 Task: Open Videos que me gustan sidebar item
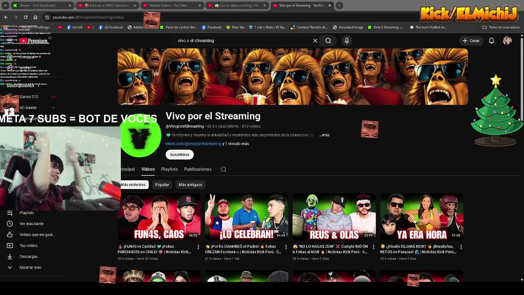coord(37,235)
